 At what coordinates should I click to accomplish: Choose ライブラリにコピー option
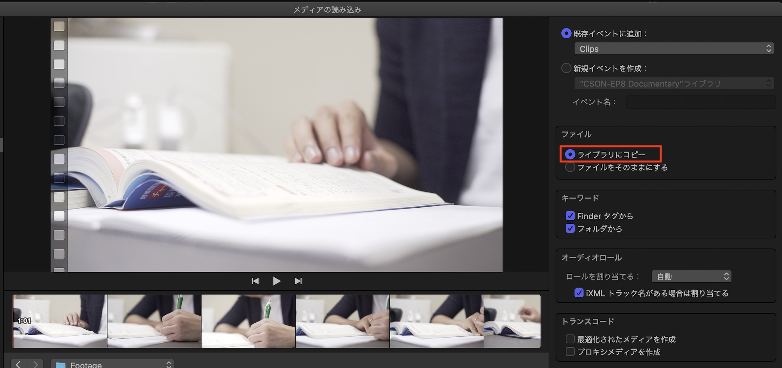570,154
